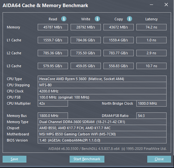Close the window with the X icon
This screenshot has width=174, height=168.
pos(166,5)
